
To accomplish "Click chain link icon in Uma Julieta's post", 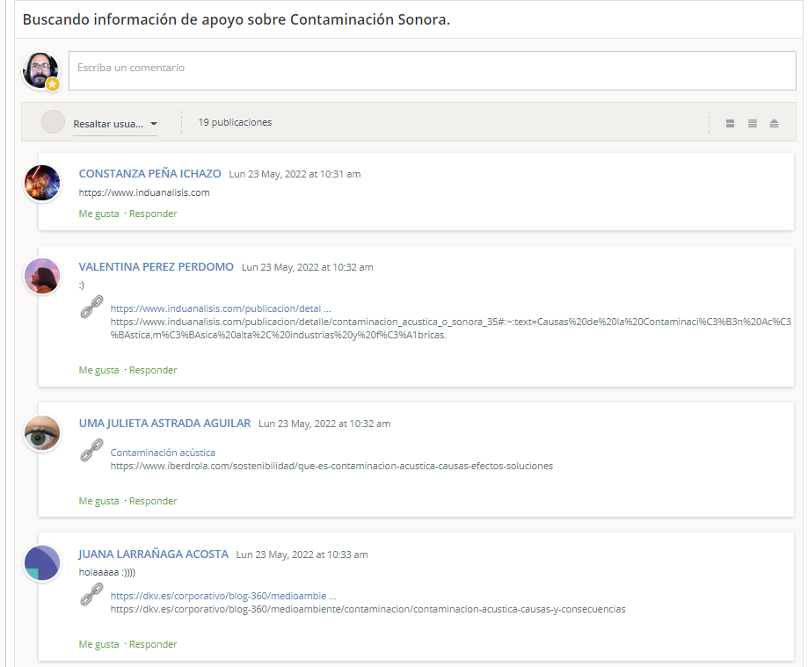I will pos(92,451).
